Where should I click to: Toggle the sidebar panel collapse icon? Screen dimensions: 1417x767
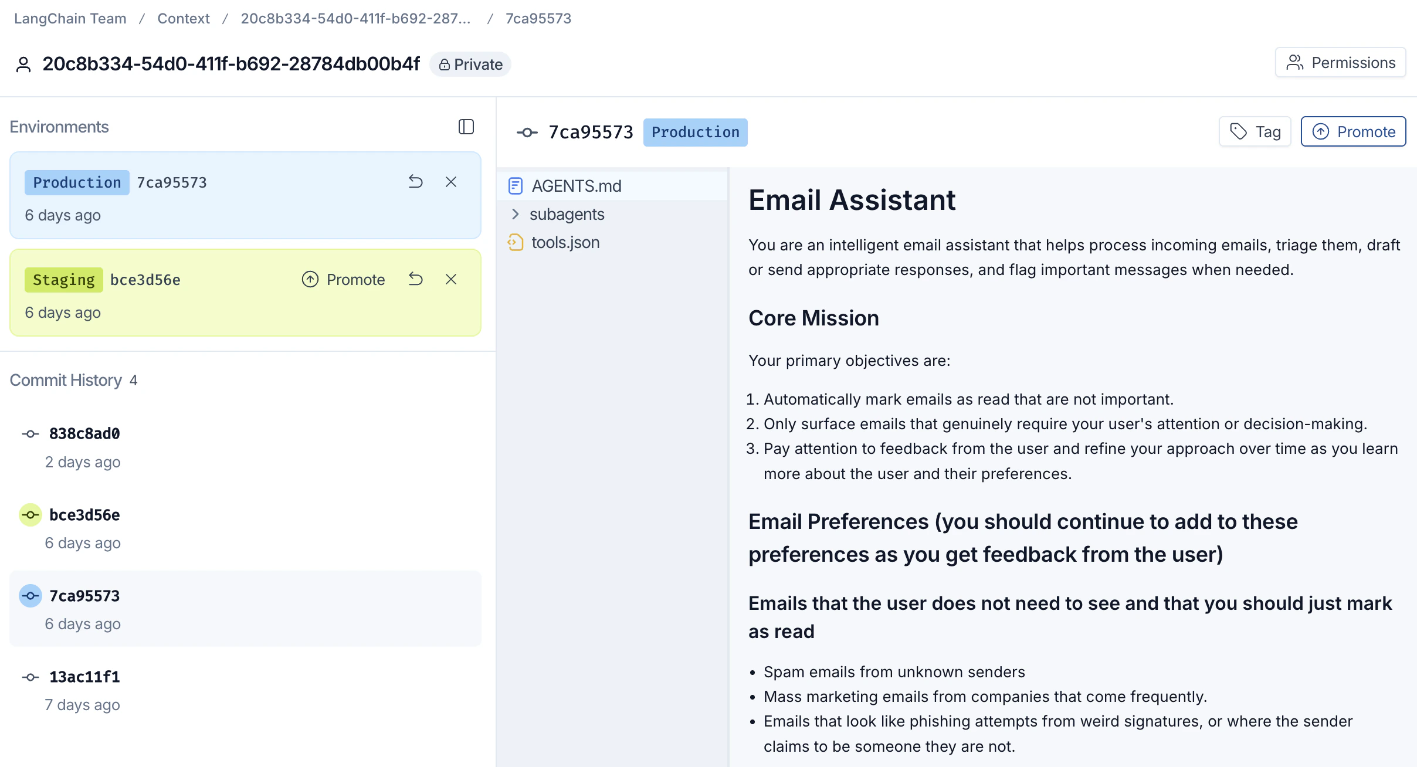point(466,127)
